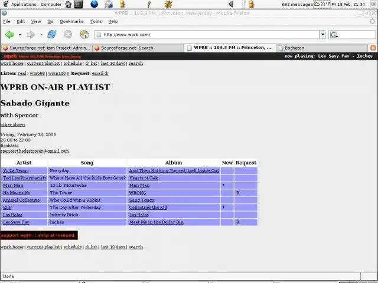Open the Animal Collective artist link
Screen dimensions: 378x283
(21, 200)
